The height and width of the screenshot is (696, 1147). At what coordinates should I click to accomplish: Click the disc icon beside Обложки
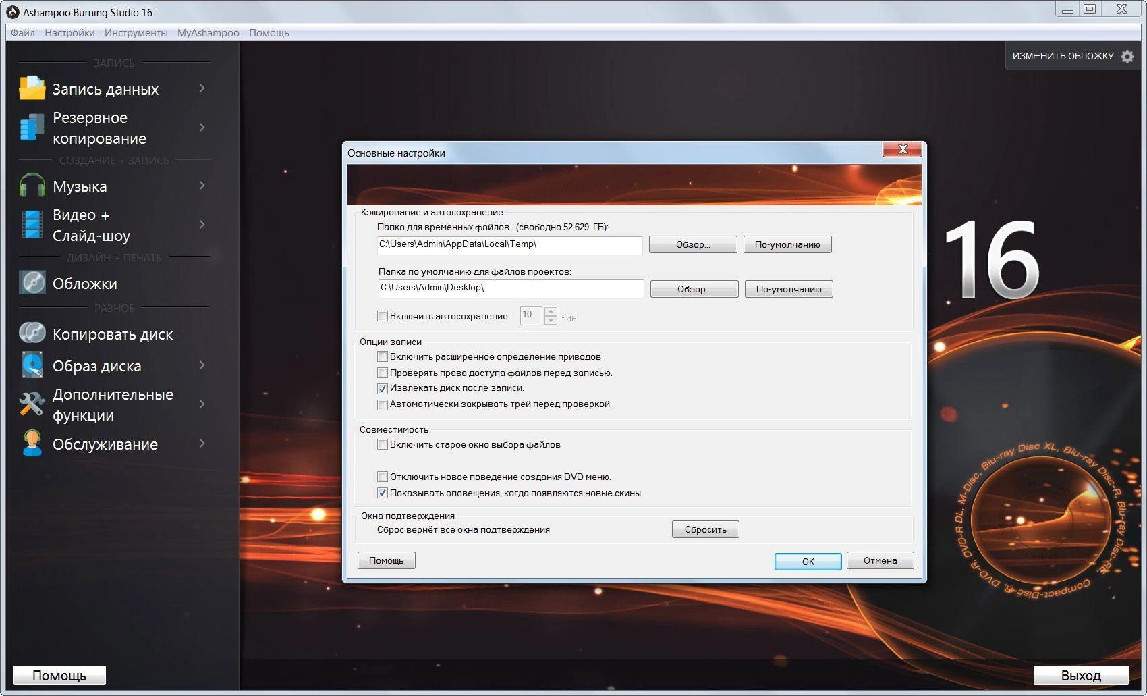click(32, 283)
